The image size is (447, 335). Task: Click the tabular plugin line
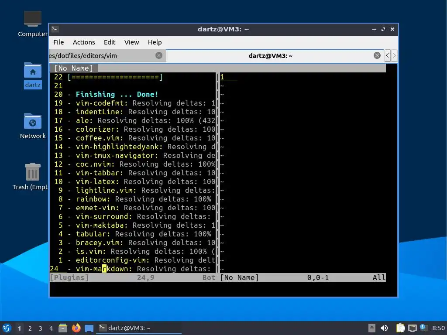pos(133,234)
